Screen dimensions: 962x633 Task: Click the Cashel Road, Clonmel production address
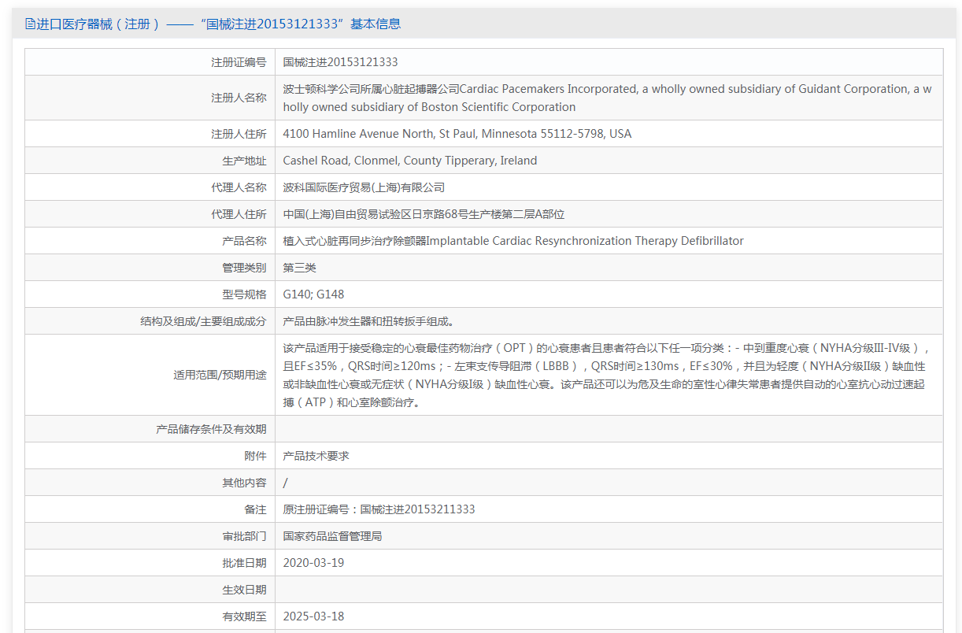click(409, 161)
